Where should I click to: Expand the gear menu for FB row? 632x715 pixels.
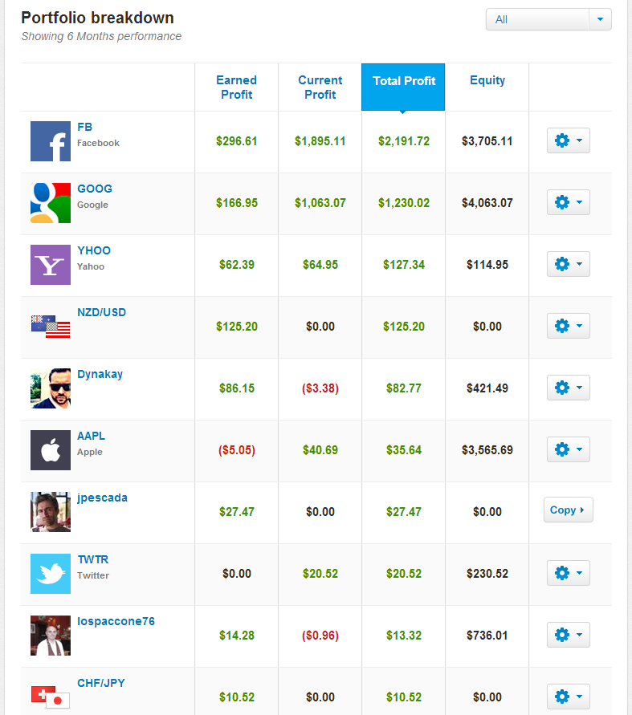point(568,140)
